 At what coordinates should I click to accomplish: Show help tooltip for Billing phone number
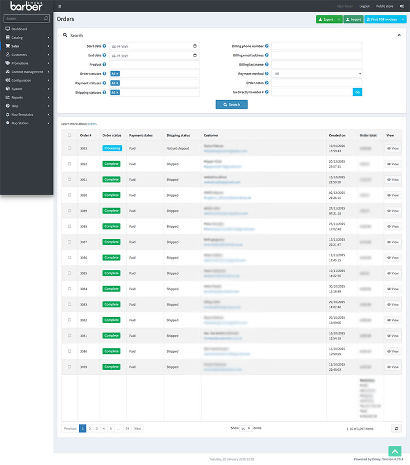267,46
